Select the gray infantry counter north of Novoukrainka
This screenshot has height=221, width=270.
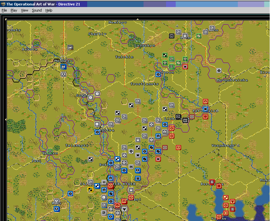point(219,70)
